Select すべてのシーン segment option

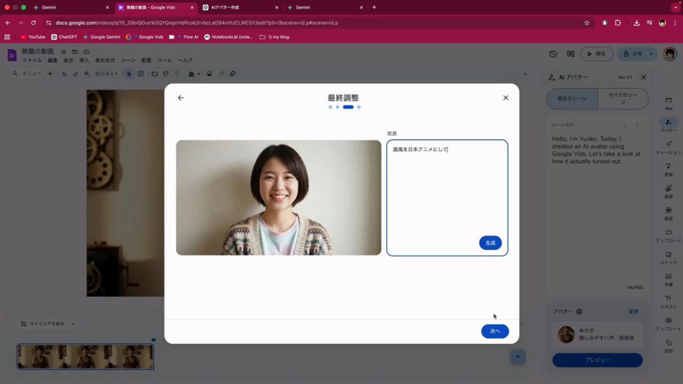622,99
